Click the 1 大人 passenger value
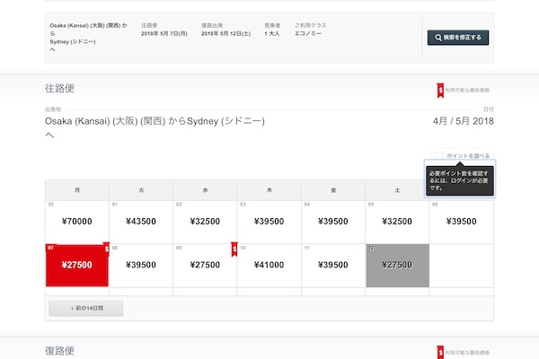The height and width of the screenshot is (359, 539). coord(272,34)
